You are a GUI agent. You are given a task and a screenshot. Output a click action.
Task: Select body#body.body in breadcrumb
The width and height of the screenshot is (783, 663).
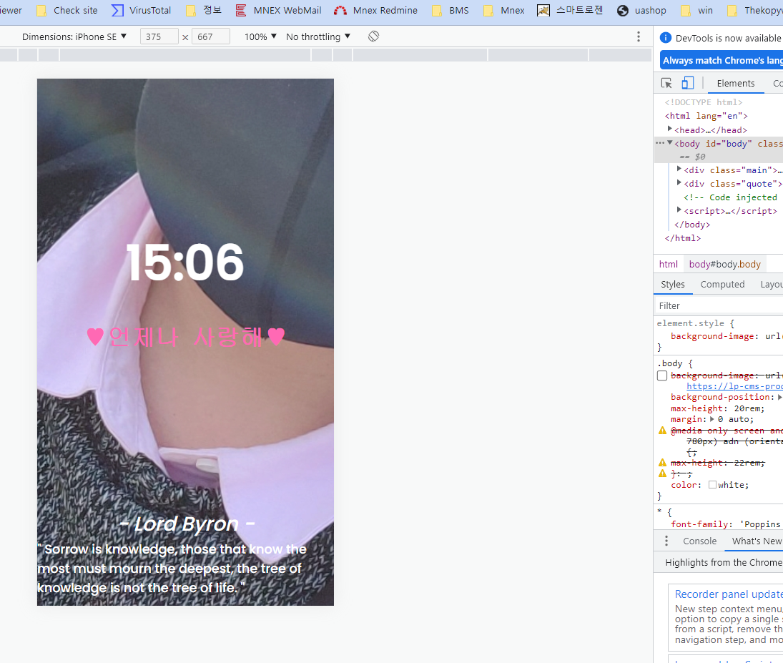[x=724, y=265]
